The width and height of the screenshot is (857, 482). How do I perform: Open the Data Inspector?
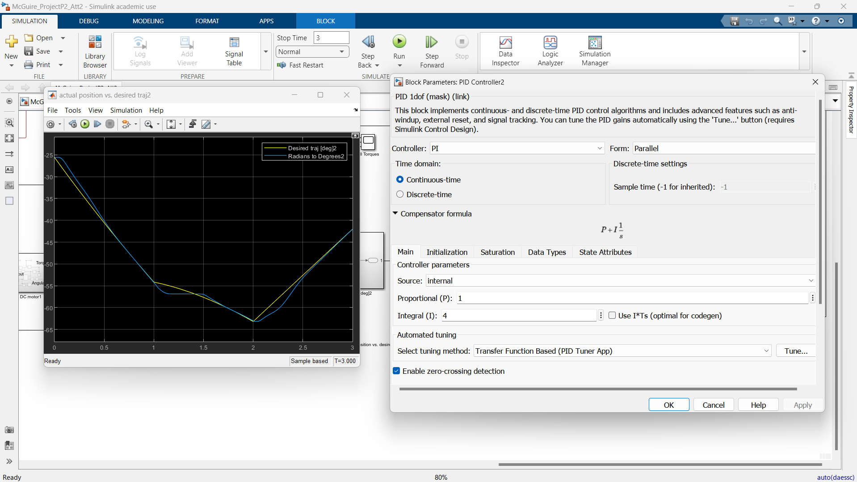pos(505,51)
